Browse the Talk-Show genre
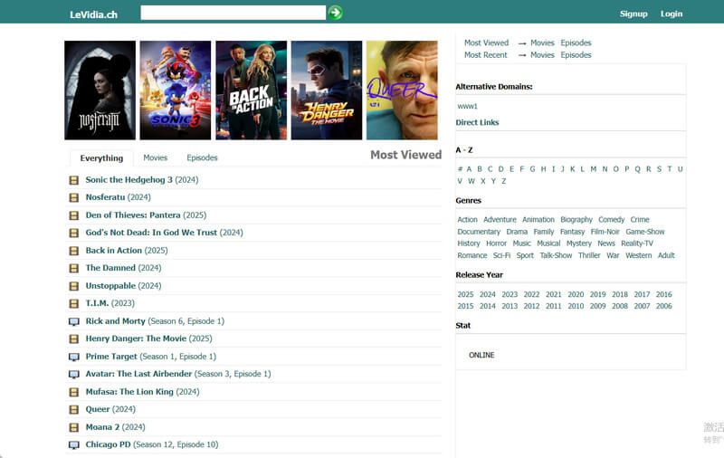This screenshot has width=724, height=458. [x=556, y=255]
